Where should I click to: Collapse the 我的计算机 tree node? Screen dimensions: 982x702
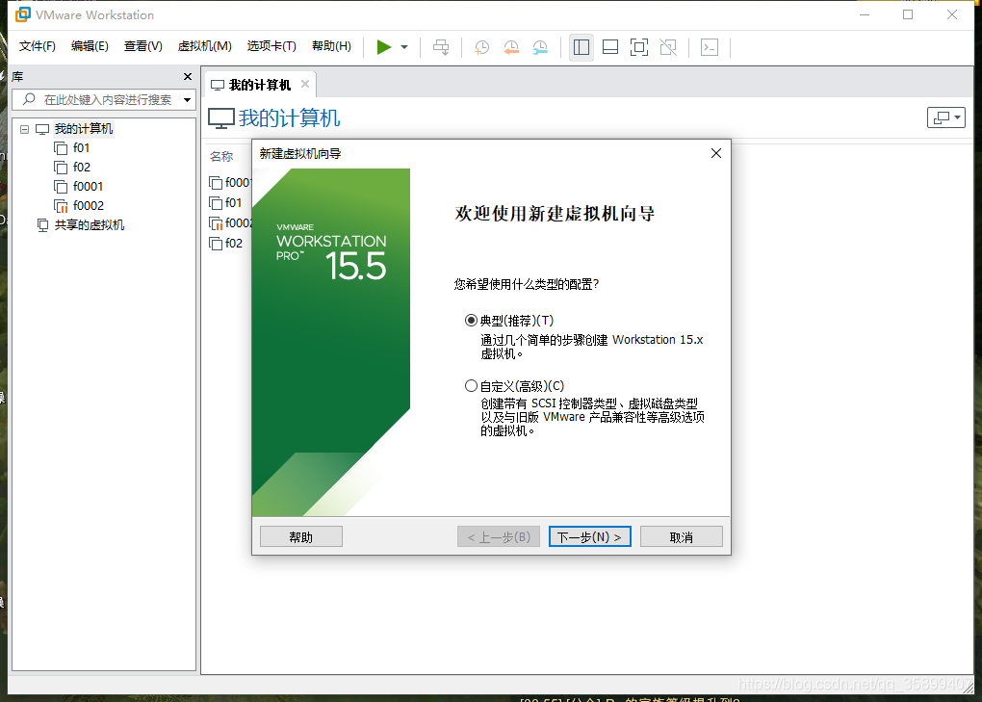[24, 129]
